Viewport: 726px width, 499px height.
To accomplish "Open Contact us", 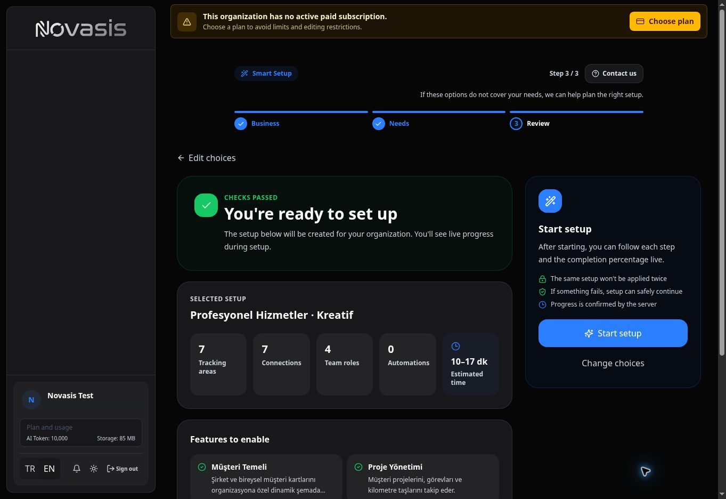I will (x=614, y=74).
